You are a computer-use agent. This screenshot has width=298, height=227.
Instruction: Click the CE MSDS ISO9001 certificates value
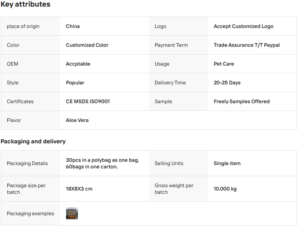click(x=88, y=101)
